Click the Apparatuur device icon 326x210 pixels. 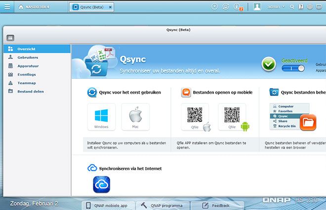point(10,66)
